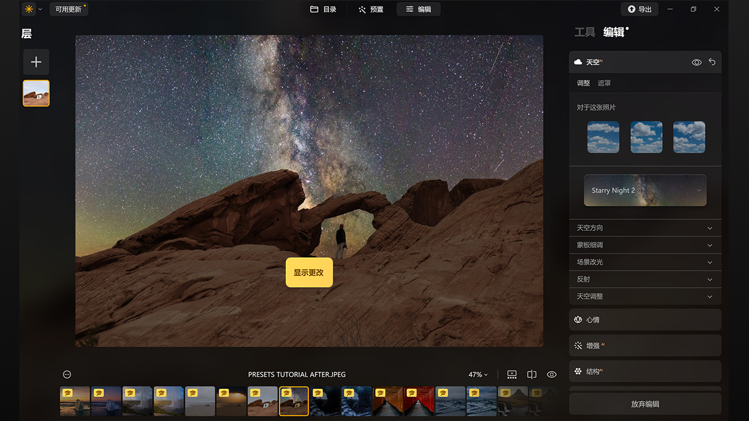749x421 pixels.
Task: Click the filmstrip before/after comparison icon
Action: coord(511,374)
